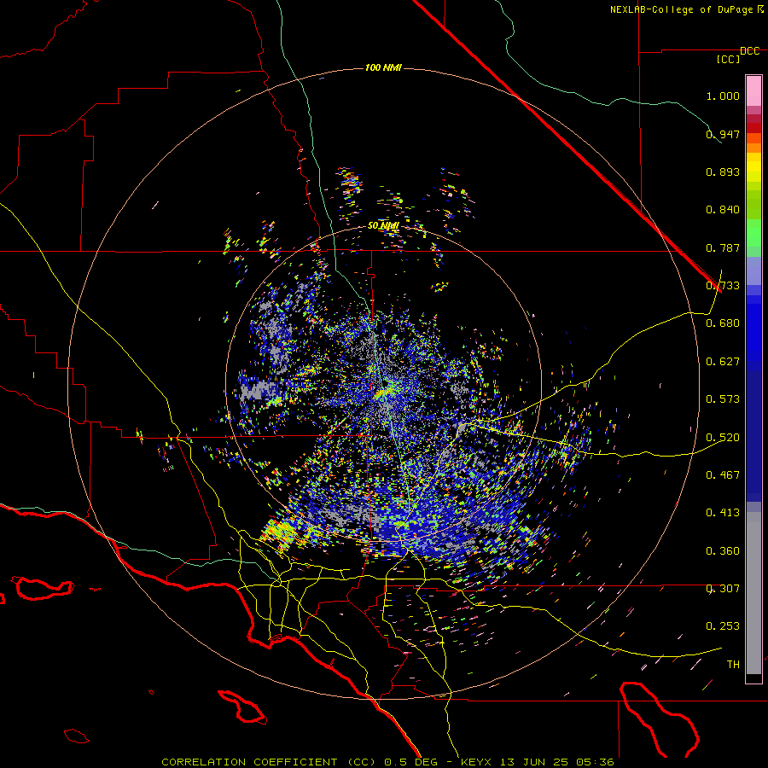Select the 0.947 legend value

point(723,134)
